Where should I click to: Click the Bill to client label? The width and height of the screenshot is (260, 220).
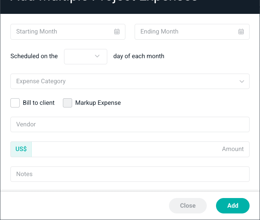(x=39, y=103)
